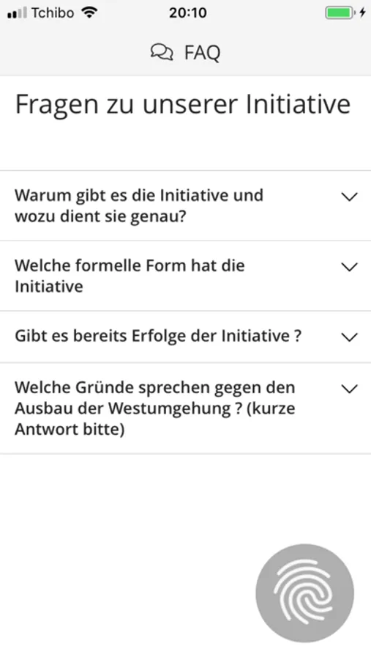This screenshot has height=660, width=371.
Task: Open question 'Warum gibt es die Initiative'
Action: (185, 206)
